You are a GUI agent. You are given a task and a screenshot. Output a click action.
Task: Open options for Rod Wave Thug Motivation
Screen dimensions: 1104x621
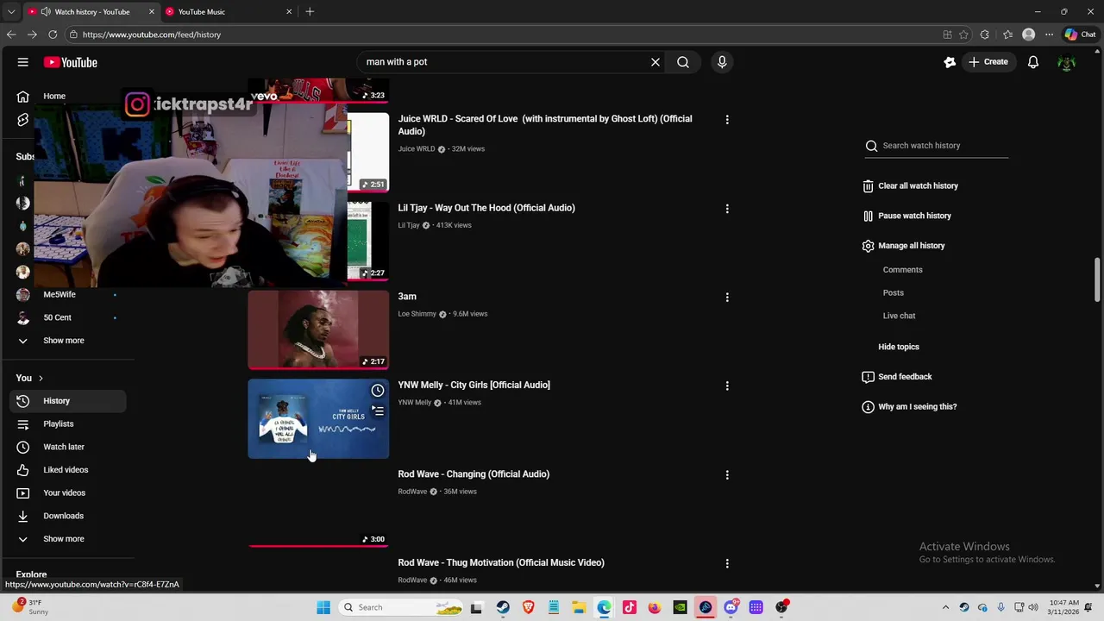coord(727,564)
